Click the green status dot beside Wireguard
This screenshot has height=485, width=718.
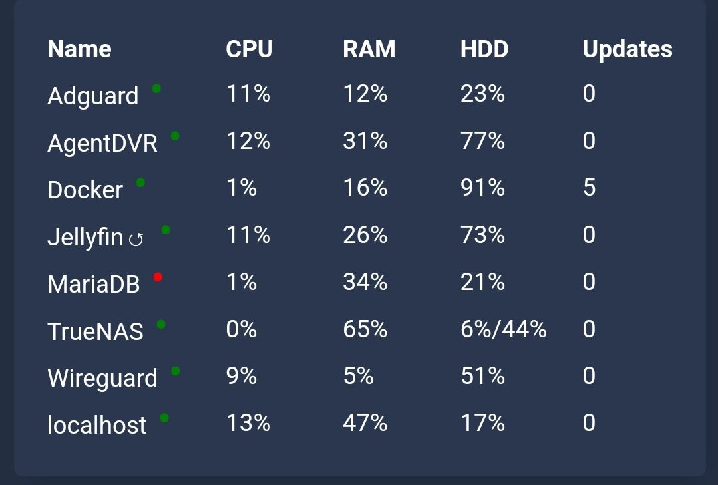coord(176,371)
